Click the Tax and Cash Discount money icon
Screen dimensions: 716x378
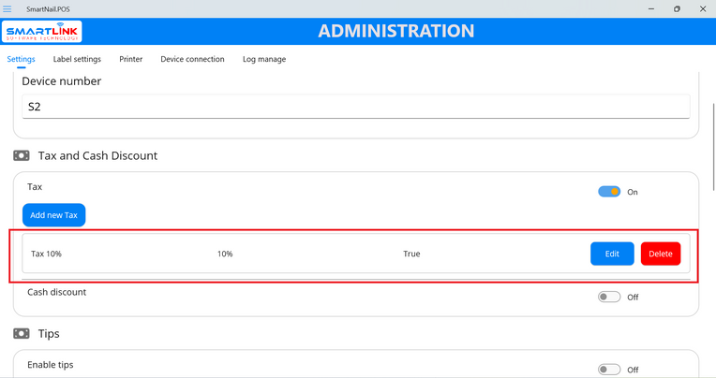click(x=22, y=155)
